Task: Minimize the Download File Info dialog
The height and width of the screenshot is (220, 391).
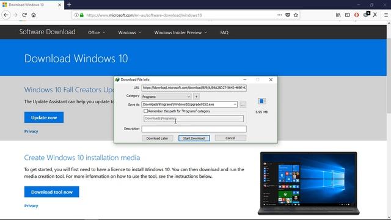Action: pos(244,79)
